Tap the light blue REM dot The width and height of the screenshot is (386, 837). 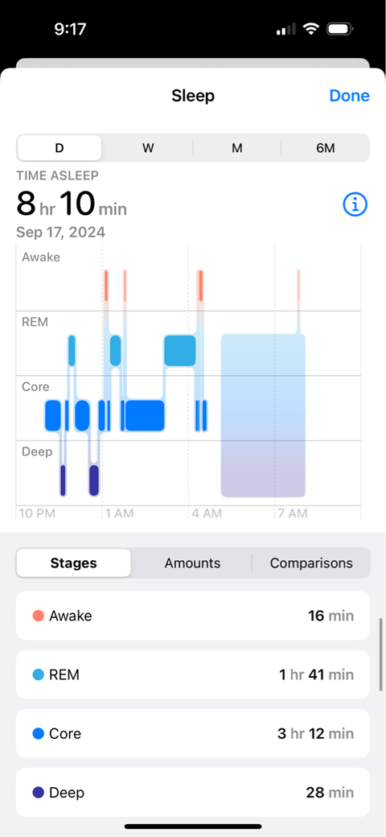click(x=38, y=674)
